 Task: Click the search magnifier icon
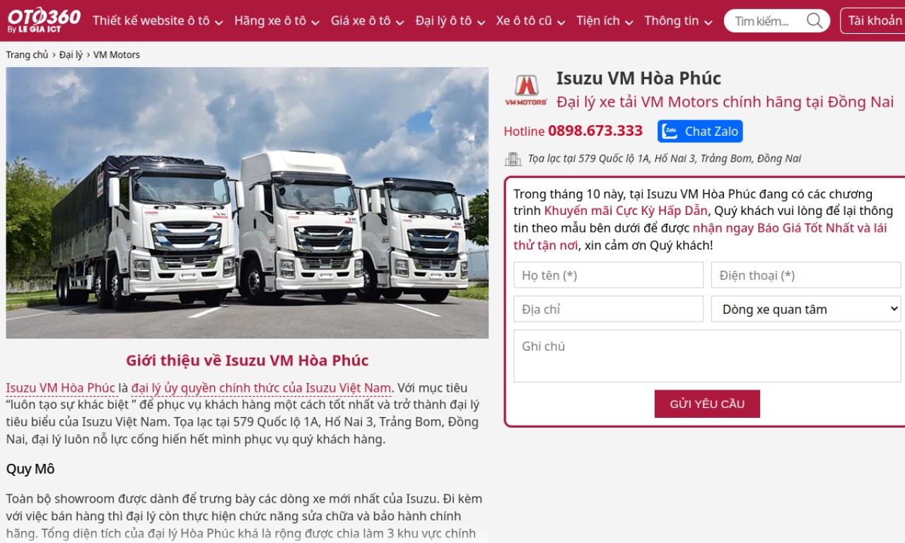coord(814,21)
